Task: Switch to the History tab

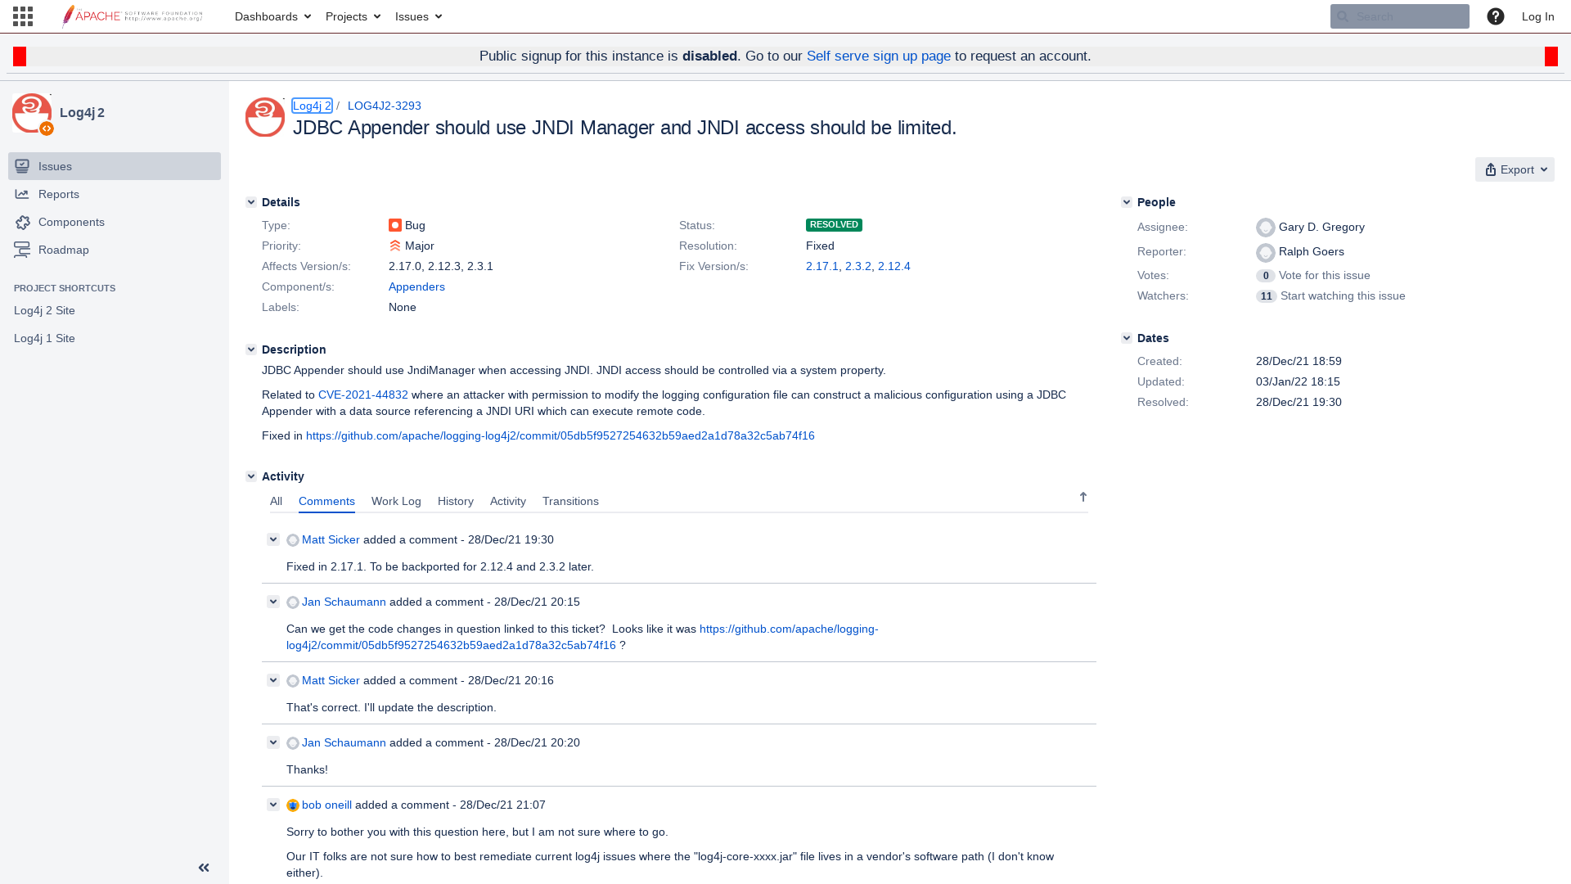Action: (456, 501)
